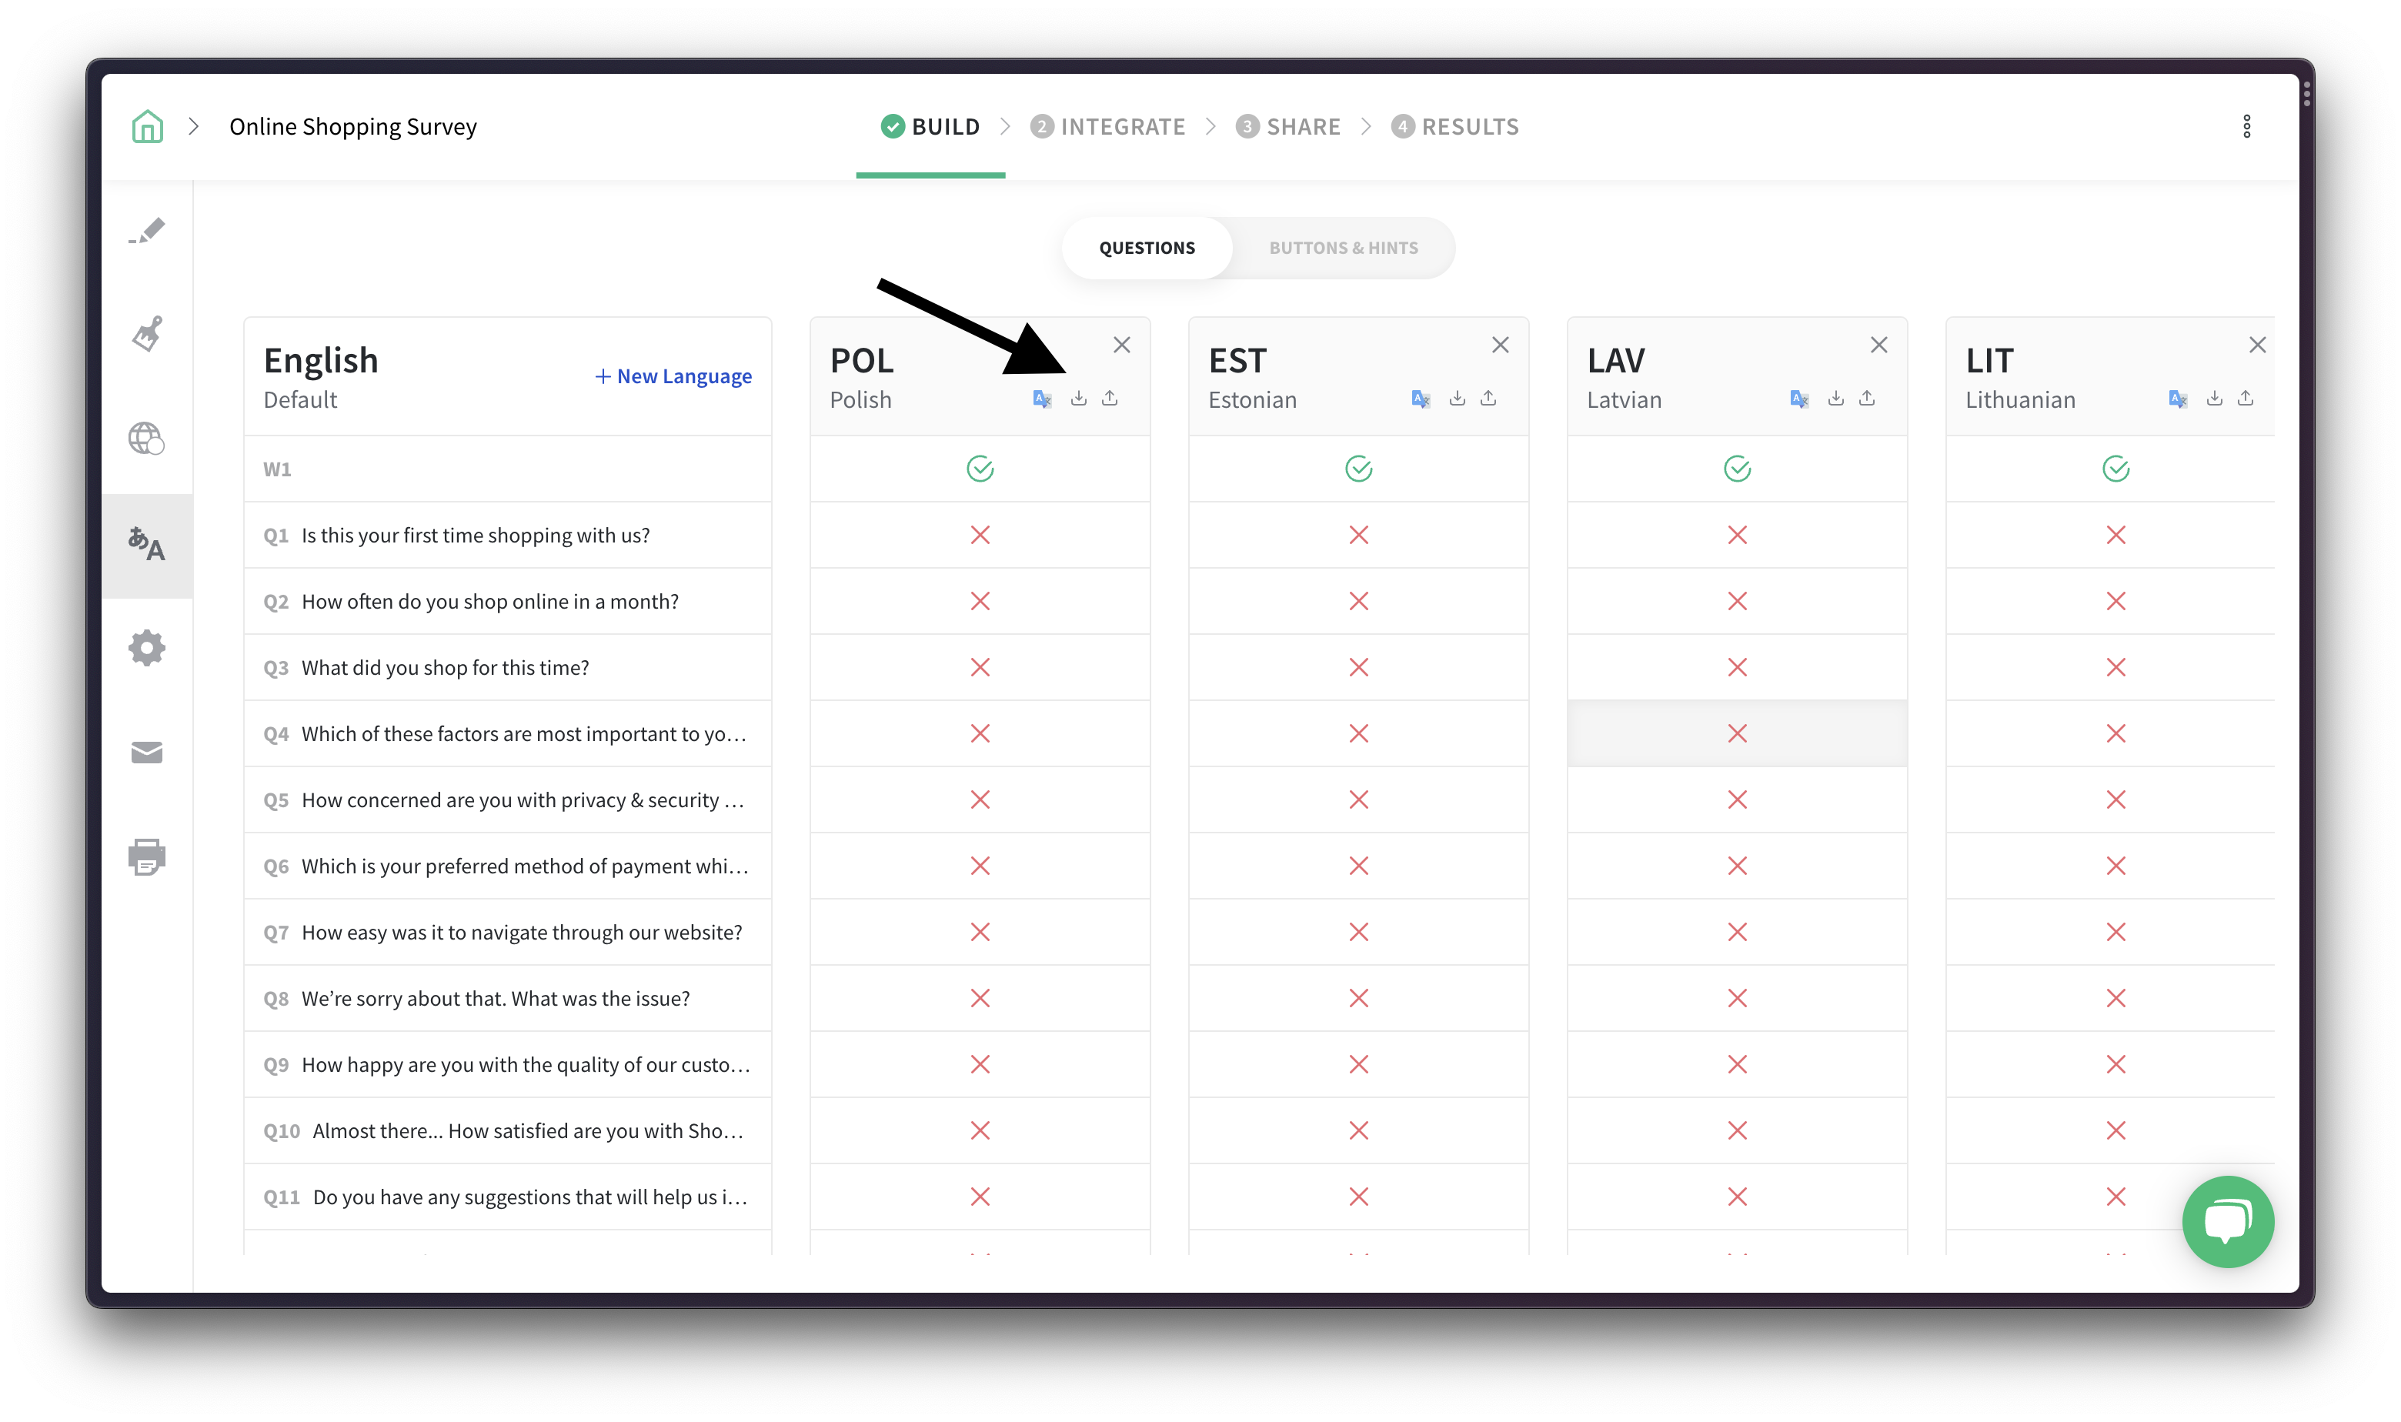Open the printer sidebar icon
2401x1422 pixels.
146,856
